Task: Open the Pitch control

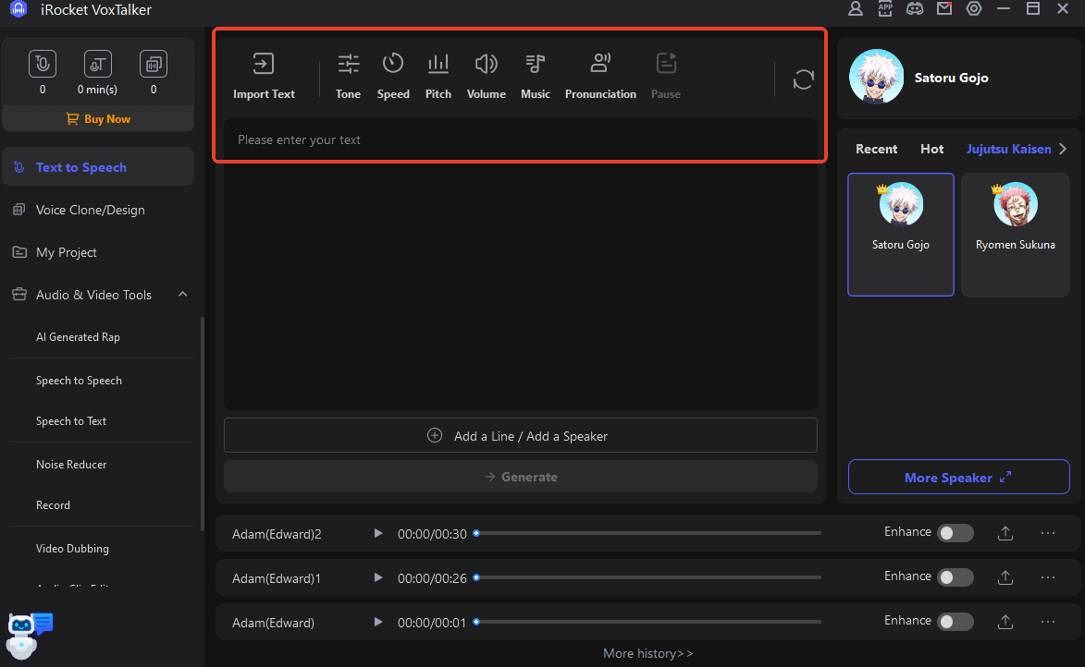Action: [438, 65]
